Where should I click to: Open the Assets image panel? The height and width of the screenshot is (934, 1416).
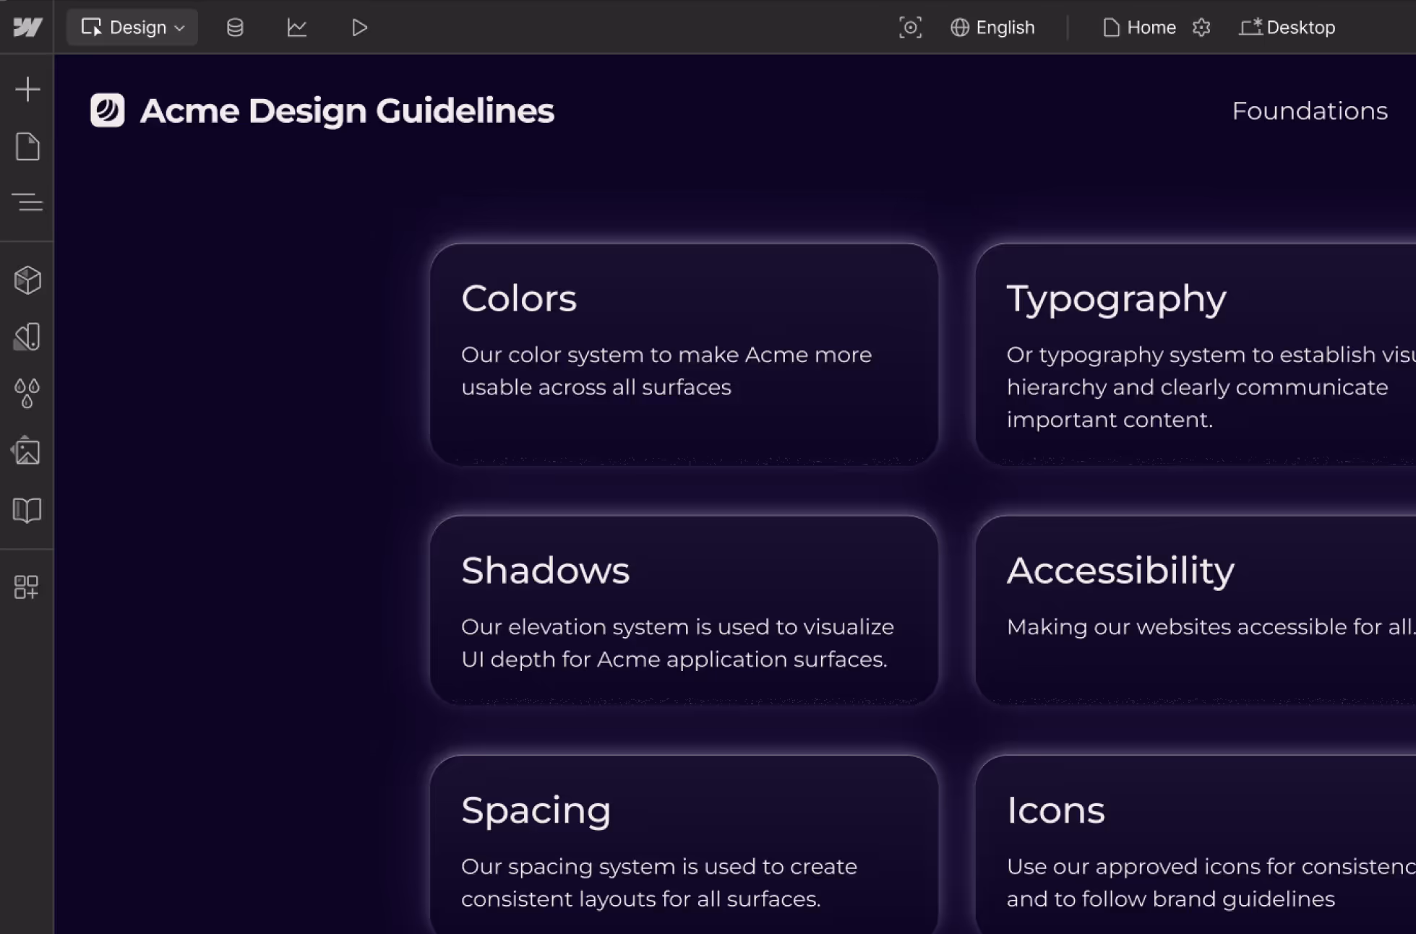point(27,451)
